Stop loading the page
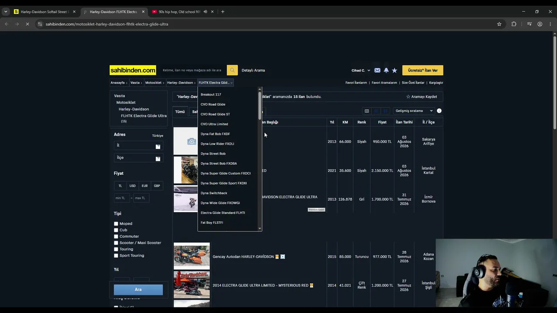This screenshot has height=313, width=557. [27, 24]
